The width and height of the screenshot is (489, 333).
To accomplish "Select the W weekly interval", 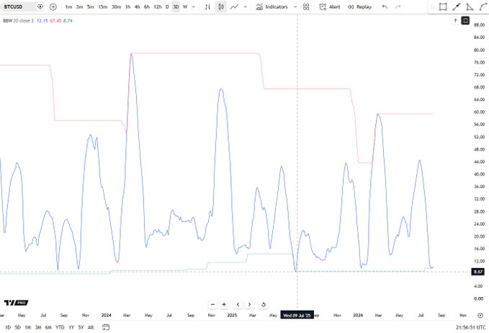I will [185, 7].
